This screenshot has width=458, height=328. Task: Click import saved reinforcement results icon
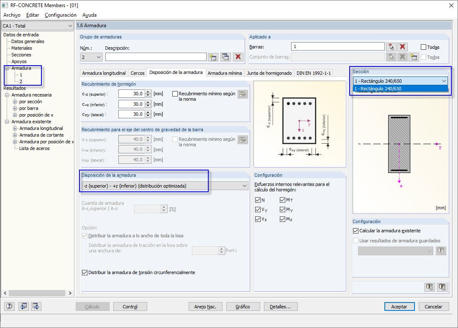pyautogui.click(x=441, y=251)
